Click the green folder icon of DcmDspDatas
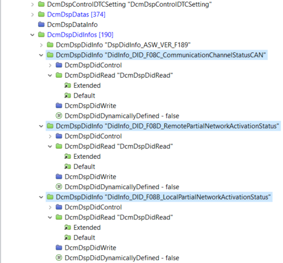The height and width of the screenshot is (263, 283). pos(41,14)
